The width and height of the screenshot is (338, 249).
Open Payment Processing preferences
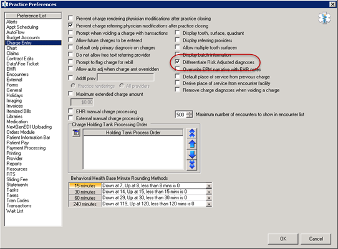[26, 148]
